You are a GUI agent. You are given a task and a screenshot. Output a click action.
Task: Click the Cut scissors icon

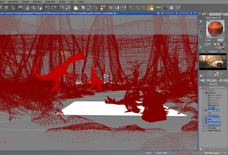coord(20,8)
